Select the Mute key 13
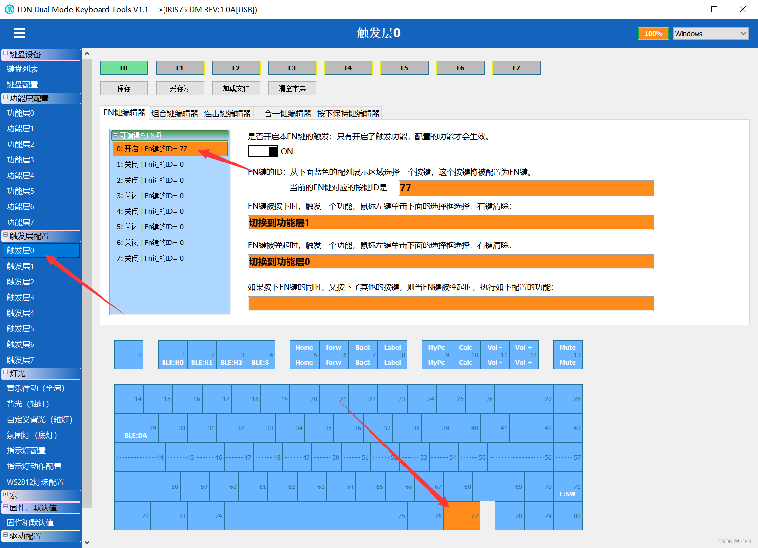The image size is (758, 548). 568,355
